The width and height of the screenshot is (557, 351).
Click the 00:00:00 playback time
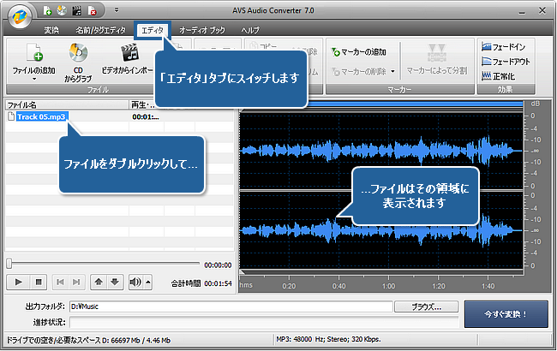218,265
